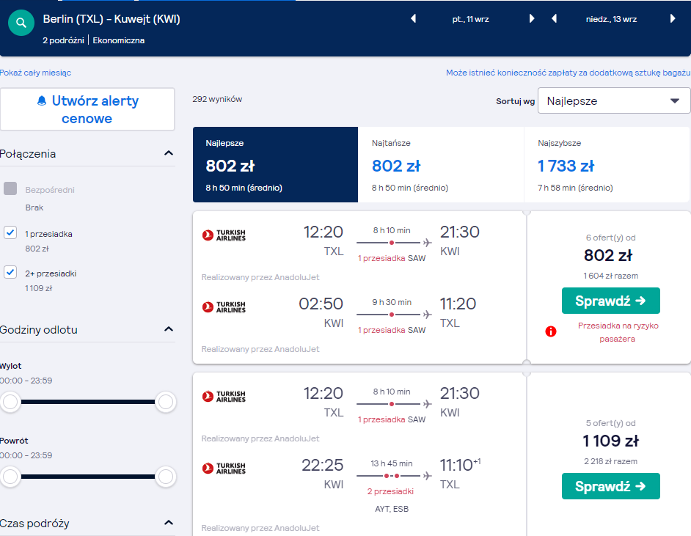Click the left Wylot time slider handle

pos(10,402)
